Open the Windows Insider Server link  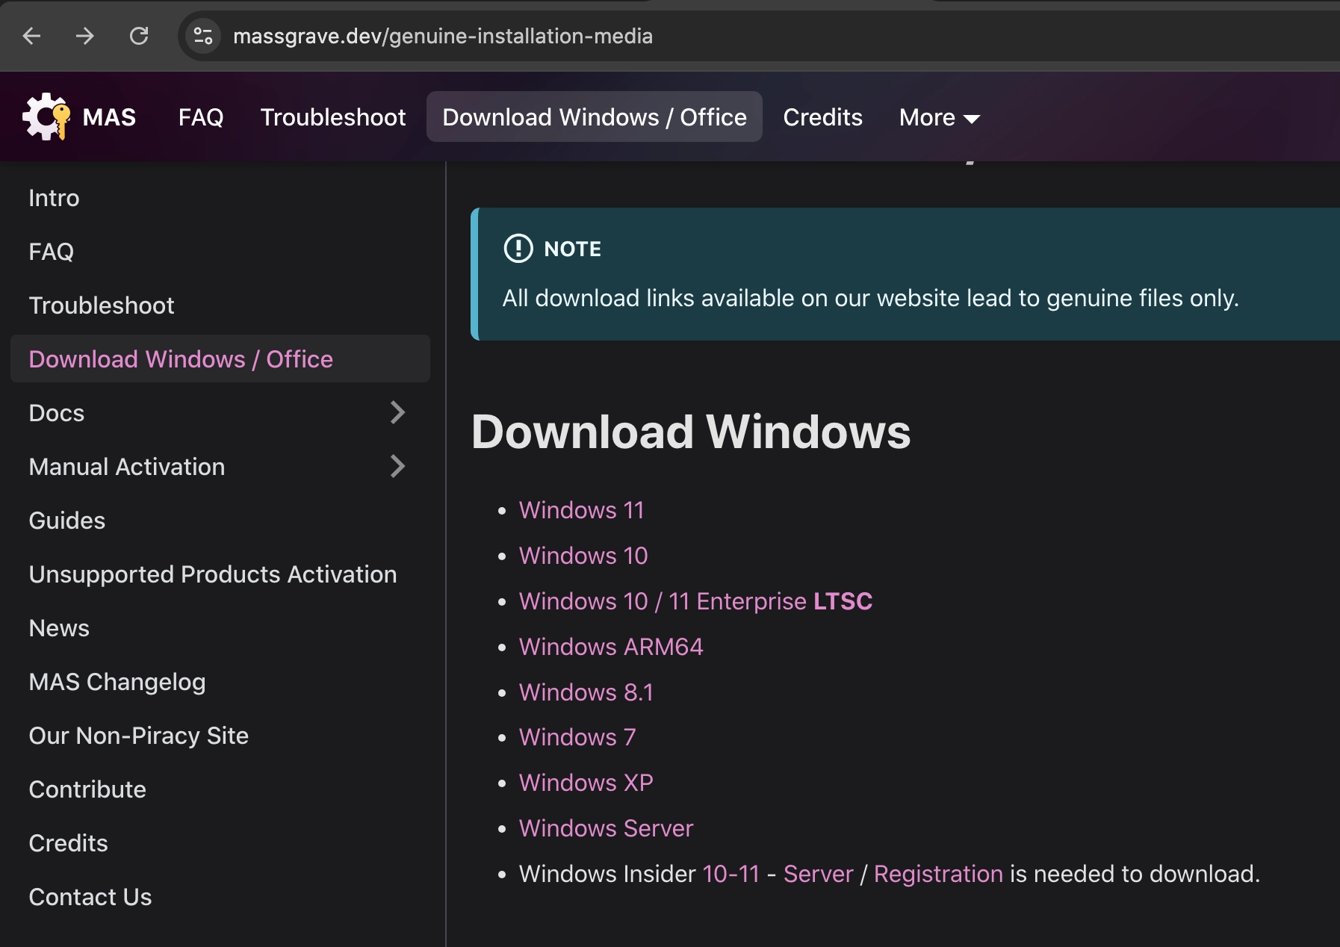point(818,874)
